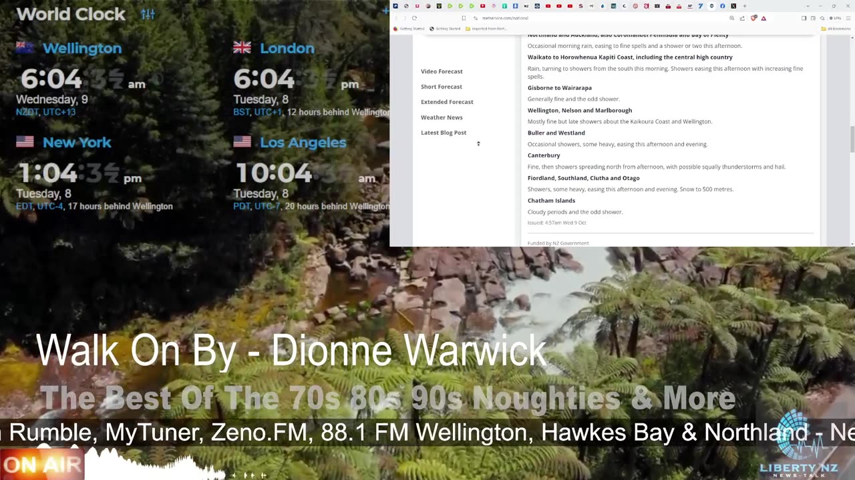The width and height of the screenshot is (855, 480).
Task: Switch to the NZ browser tab
Action: point(526,6)
